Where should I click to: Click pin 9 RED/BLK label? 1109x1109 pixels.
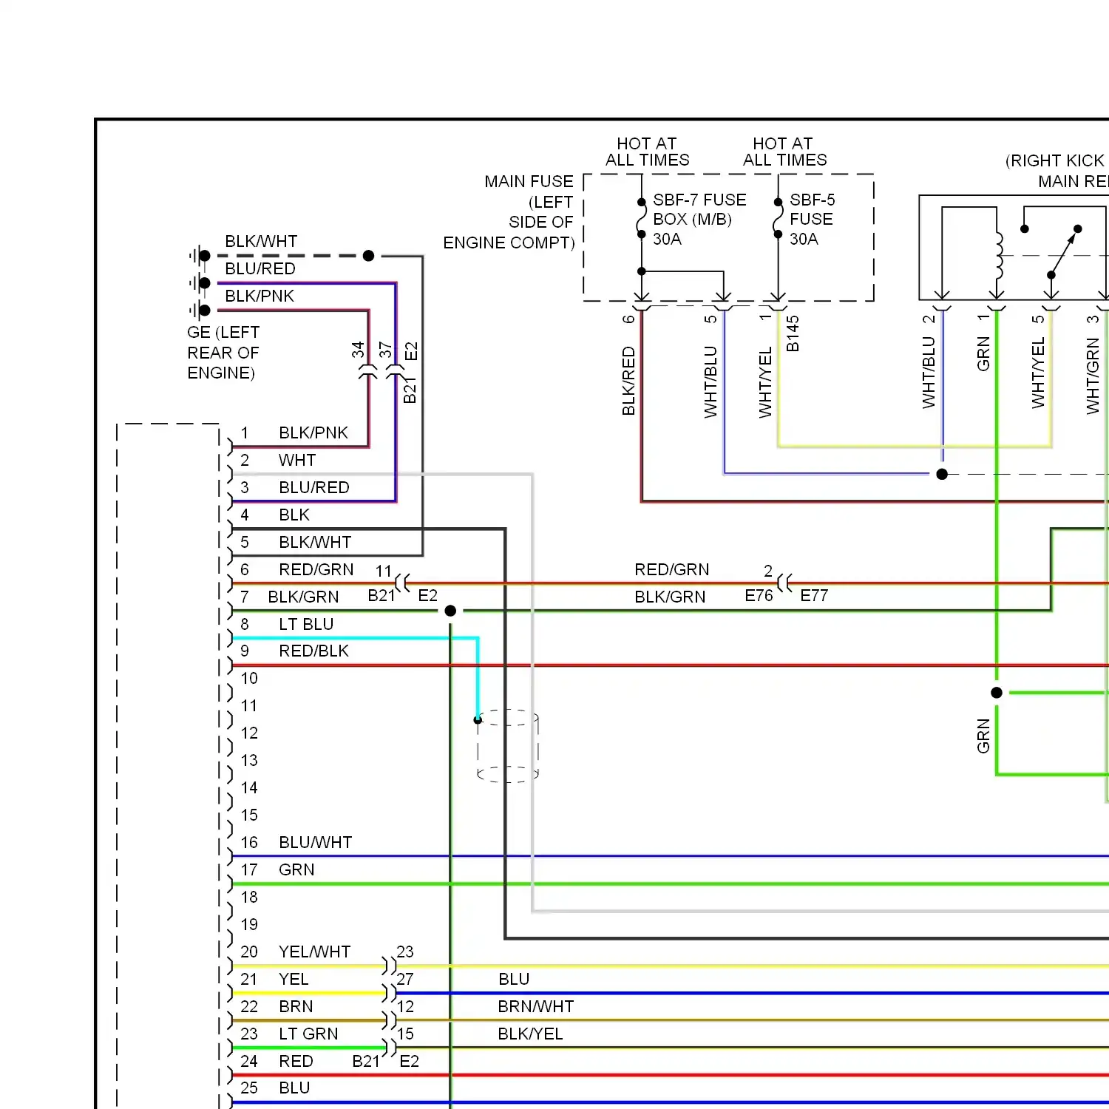click(x=313, y=651)
